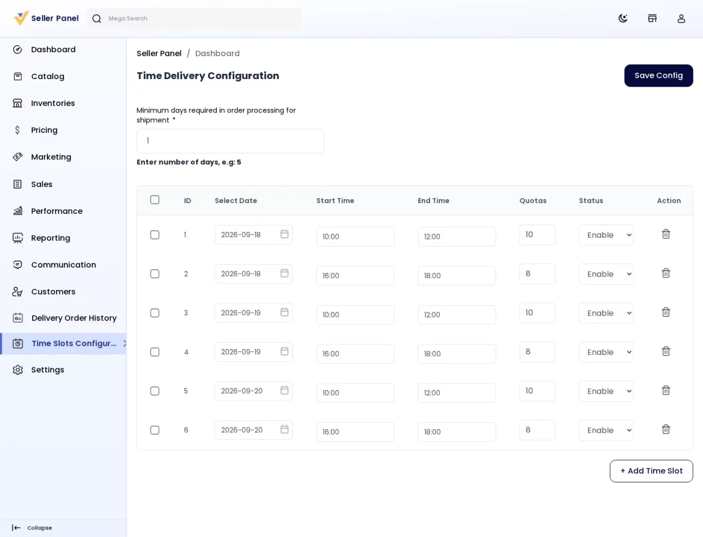Click the Collapse sidebar arrow icon
The image size is (703, 537).
(16, 528)
